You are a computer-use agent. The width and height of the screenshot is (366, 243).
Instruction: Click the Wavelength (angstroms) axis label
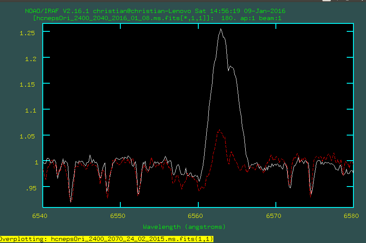click(184, 227)
